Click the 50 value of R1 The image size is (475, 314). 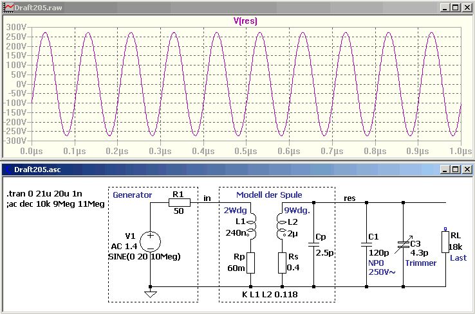point(179,211)
